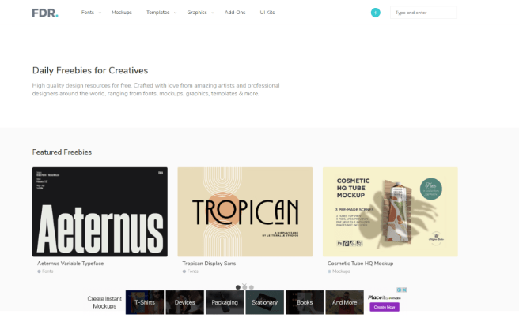
Task: Expand the Graphics dropdown menu
Action: pos(200,13)
